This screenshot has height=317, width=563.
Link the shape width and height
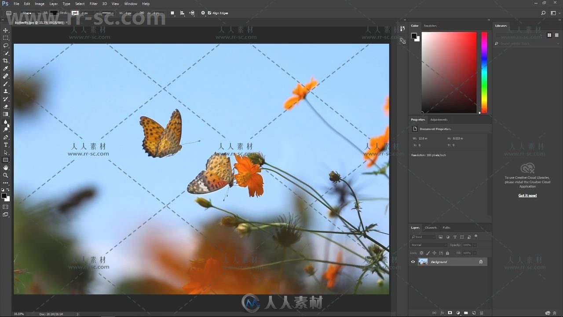tap(142, 13)
